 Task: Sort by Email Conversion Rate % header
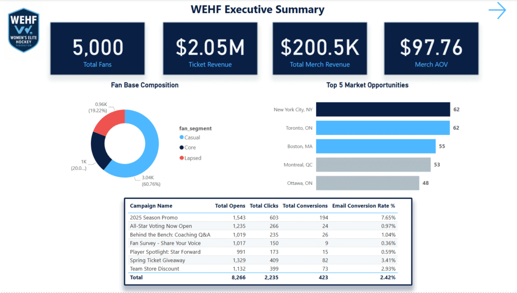[x=364, y=206]
